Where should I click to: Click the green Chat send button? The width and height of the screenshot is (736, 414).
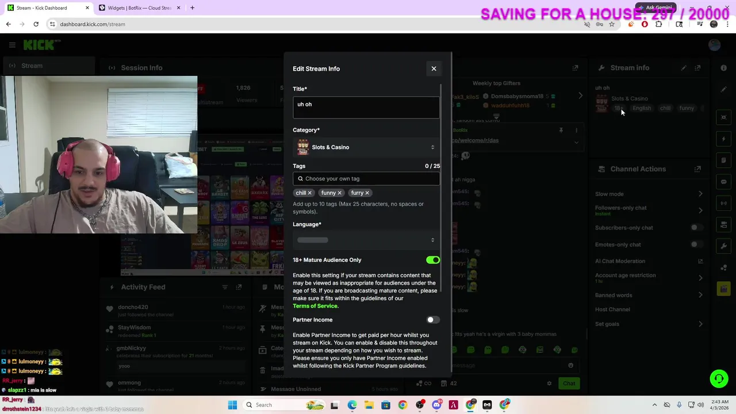coord(569,384)
